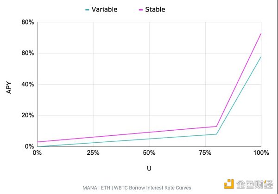Click the 75% x-axis tick label
Image resolution: width=278 pixels, height=194 pixels.
point(205,153)
